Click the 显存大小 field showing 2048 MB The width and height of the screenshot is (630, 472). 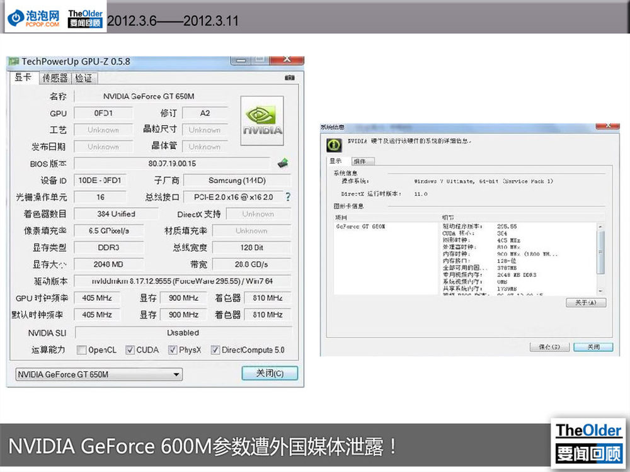(x=109, y=264)
